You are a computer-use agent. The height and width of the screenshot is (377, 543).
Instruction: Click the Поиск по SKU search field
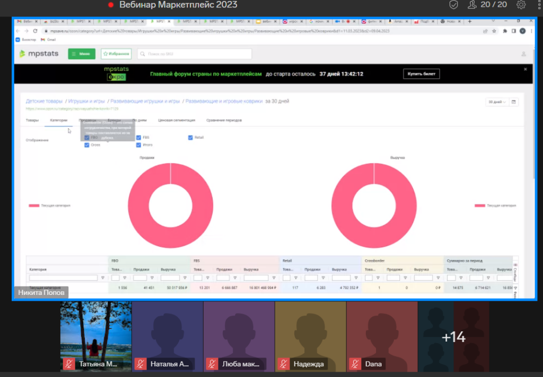tap(195, 54)
